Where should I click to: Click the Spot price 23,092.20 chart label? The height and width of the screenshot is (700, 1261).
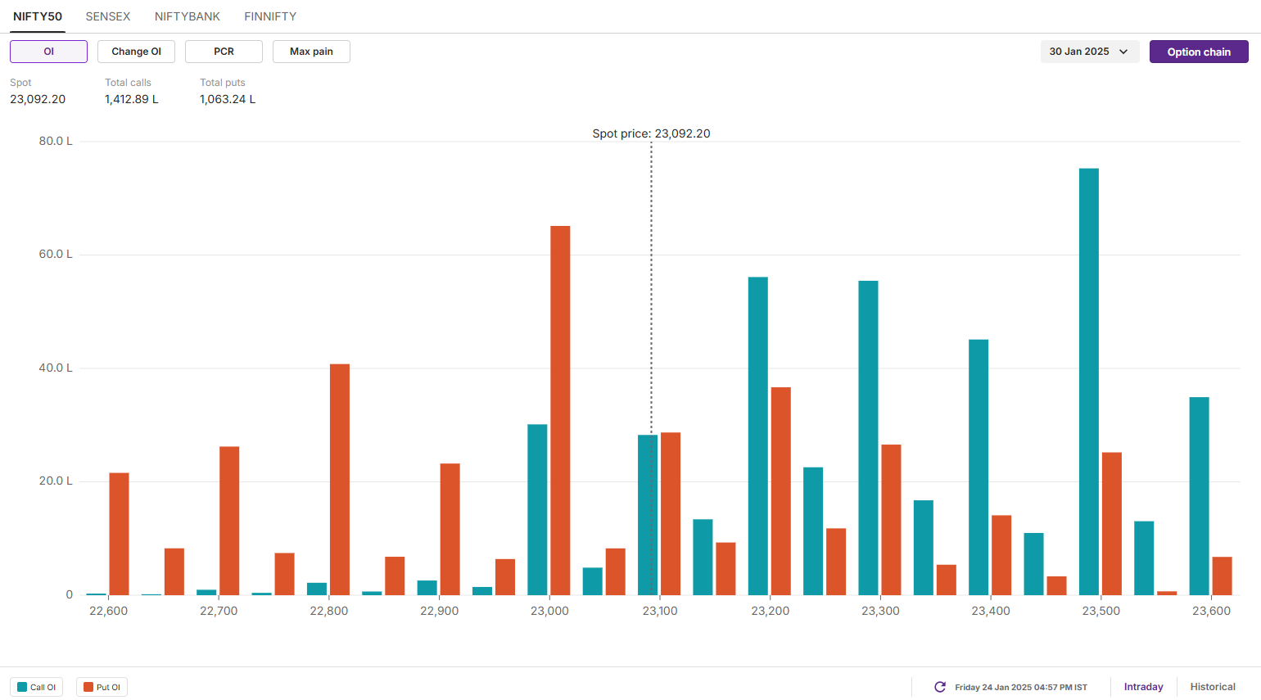(651, 133)
